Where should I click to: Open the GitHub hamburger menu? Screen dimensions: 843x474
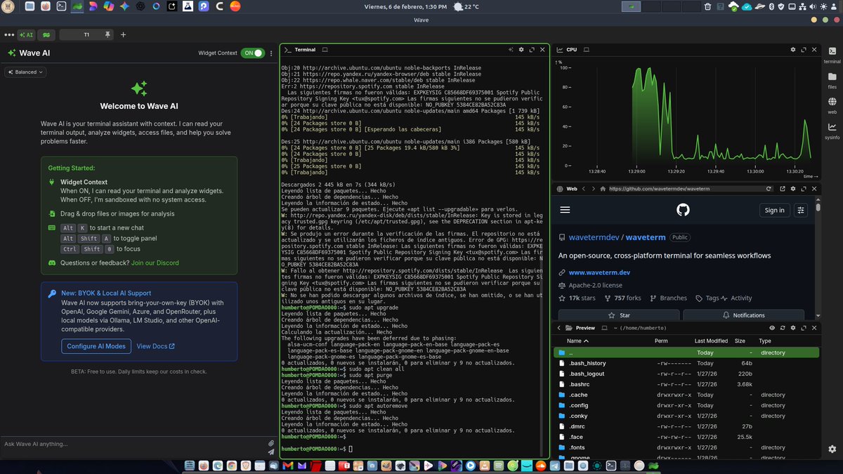click(x=566, y=210)
